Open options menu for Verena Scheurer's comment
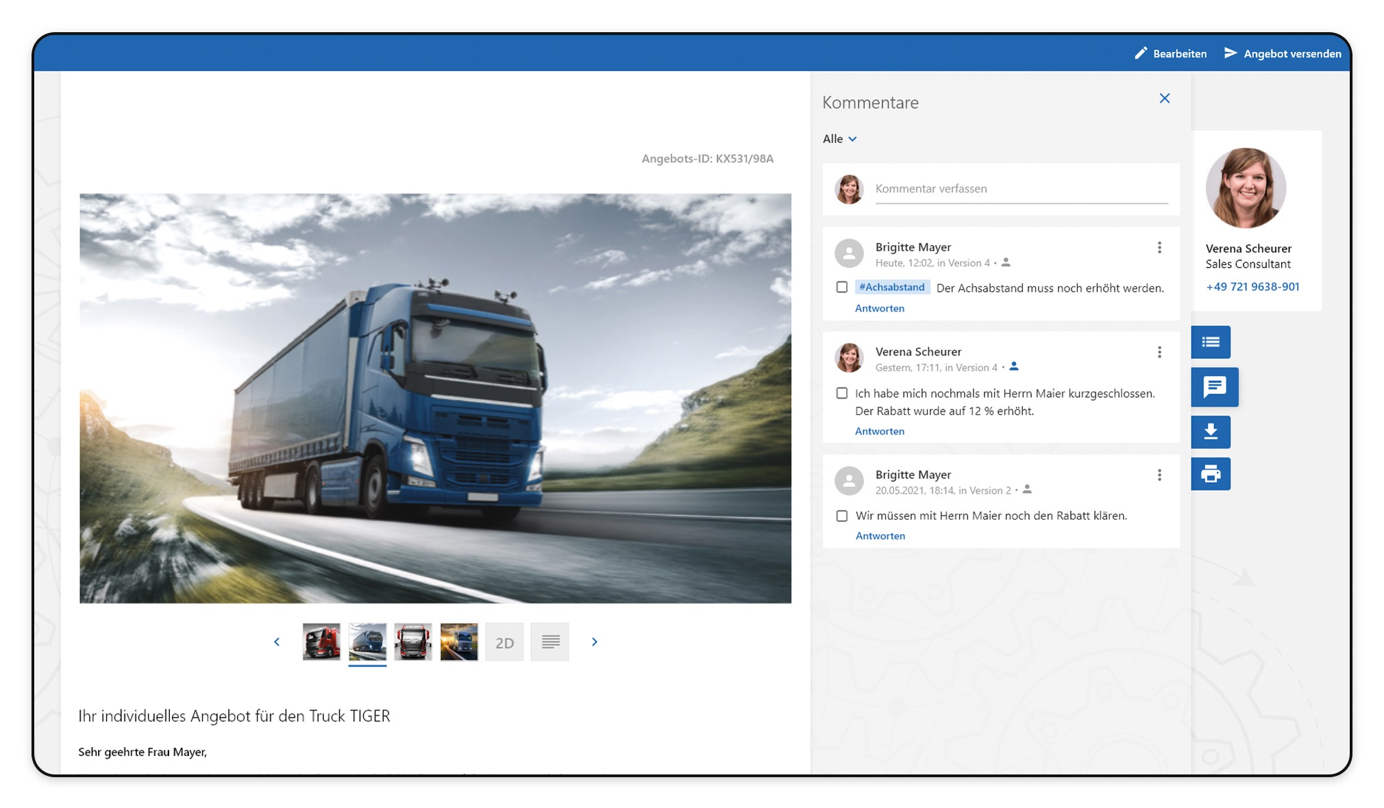The height and width of the screenshot is (808, 1384). tap(1159, 352)
